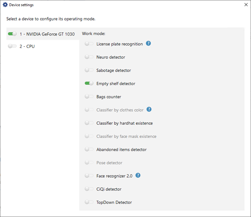Select the 2 - CPU device label
The width and height of the screenshot is (251, 217).
tap(27, 46)
